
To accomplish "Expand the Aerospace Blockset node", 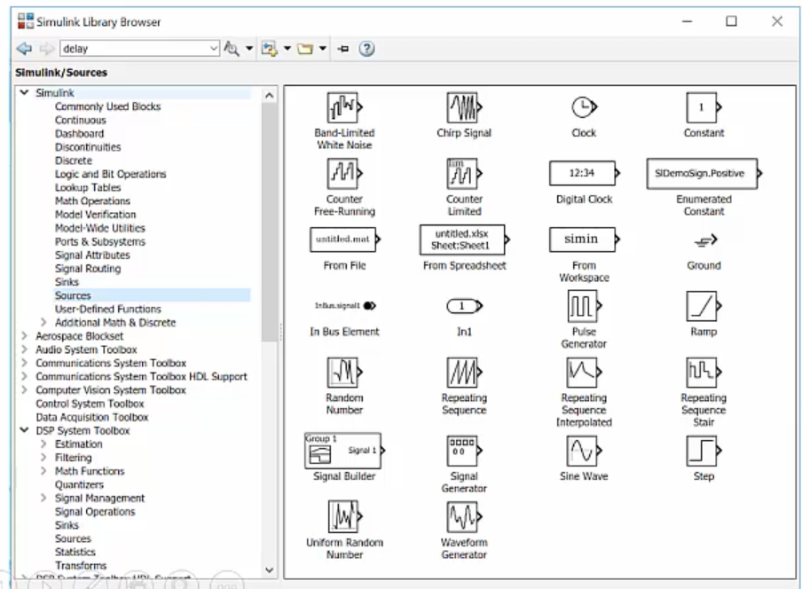I will tap(24, 336).
